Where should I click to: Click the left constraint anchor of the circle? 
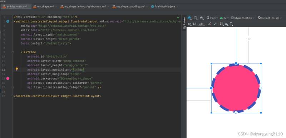(211, 88)
